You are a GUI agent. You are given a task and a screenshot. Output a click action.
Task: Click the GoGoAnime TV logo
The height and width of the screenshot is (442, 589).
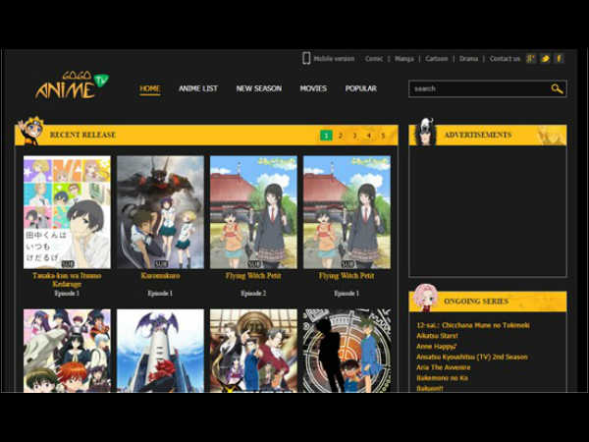72,85
